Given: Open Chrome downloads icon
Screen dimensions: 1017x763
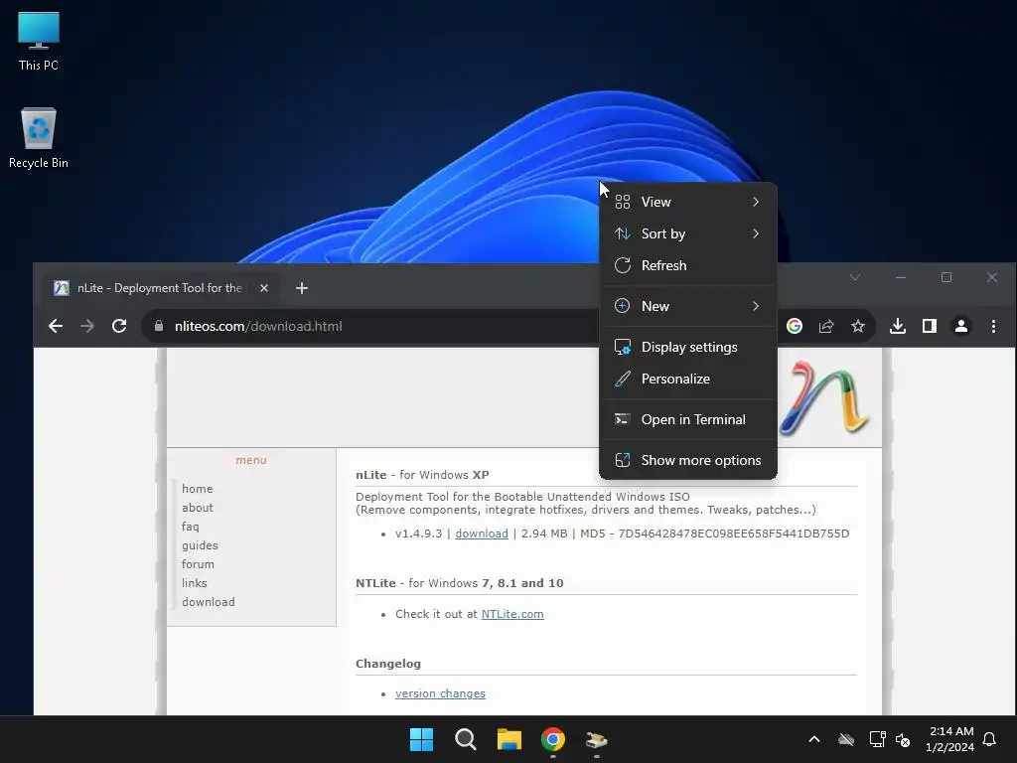Looking at the screenshot, I should coord(898,326).
